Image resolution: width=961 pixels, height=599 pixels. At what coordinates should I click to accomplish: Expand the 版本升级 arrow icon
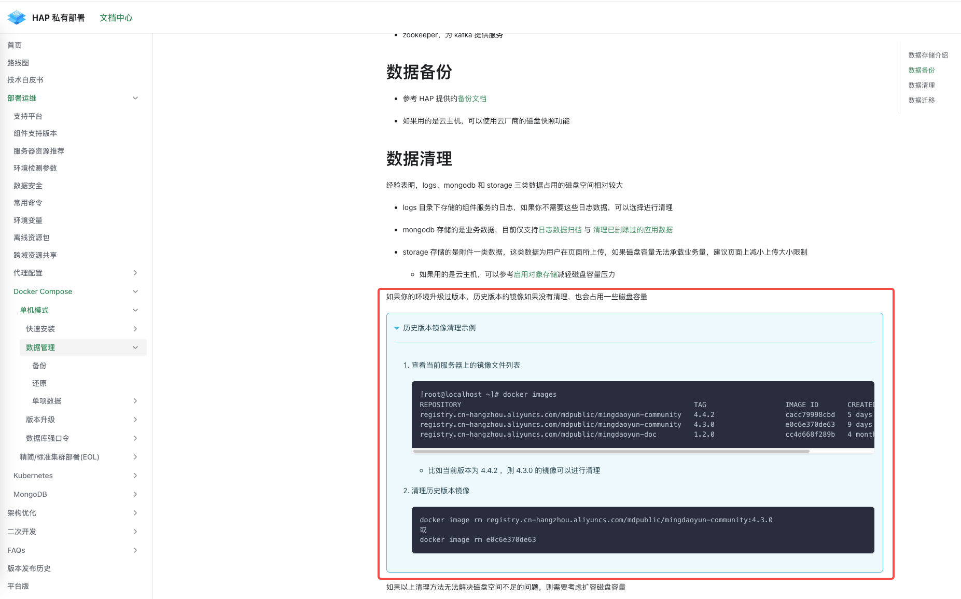click(135, 420)
